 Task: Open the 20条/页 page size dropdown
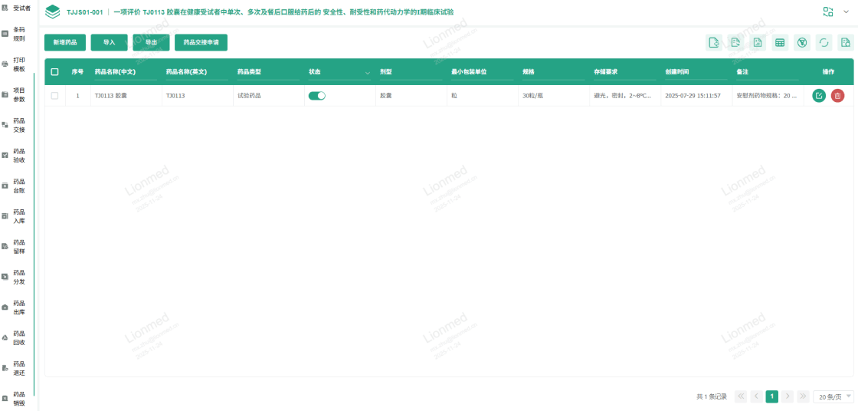pos(833,396)
